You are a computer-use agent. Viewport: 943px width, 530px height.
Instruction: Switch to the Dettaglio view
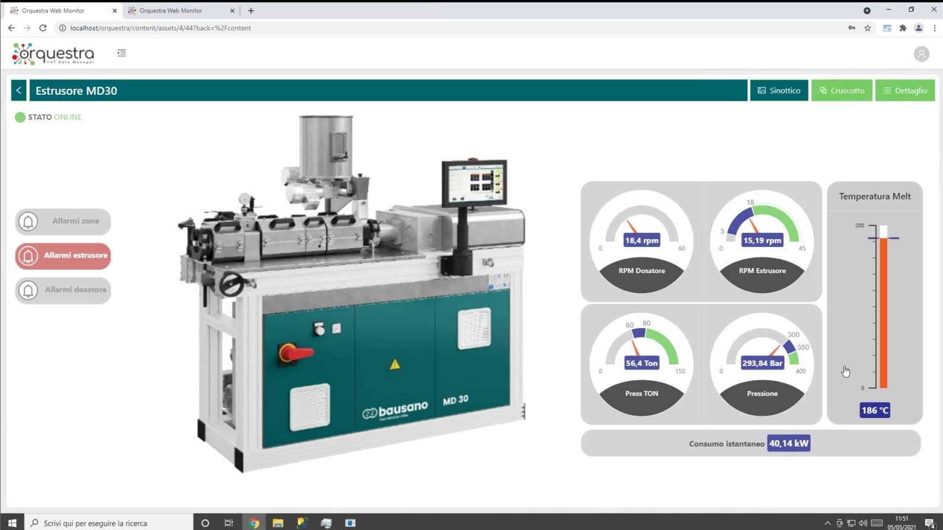coord(905,91)
